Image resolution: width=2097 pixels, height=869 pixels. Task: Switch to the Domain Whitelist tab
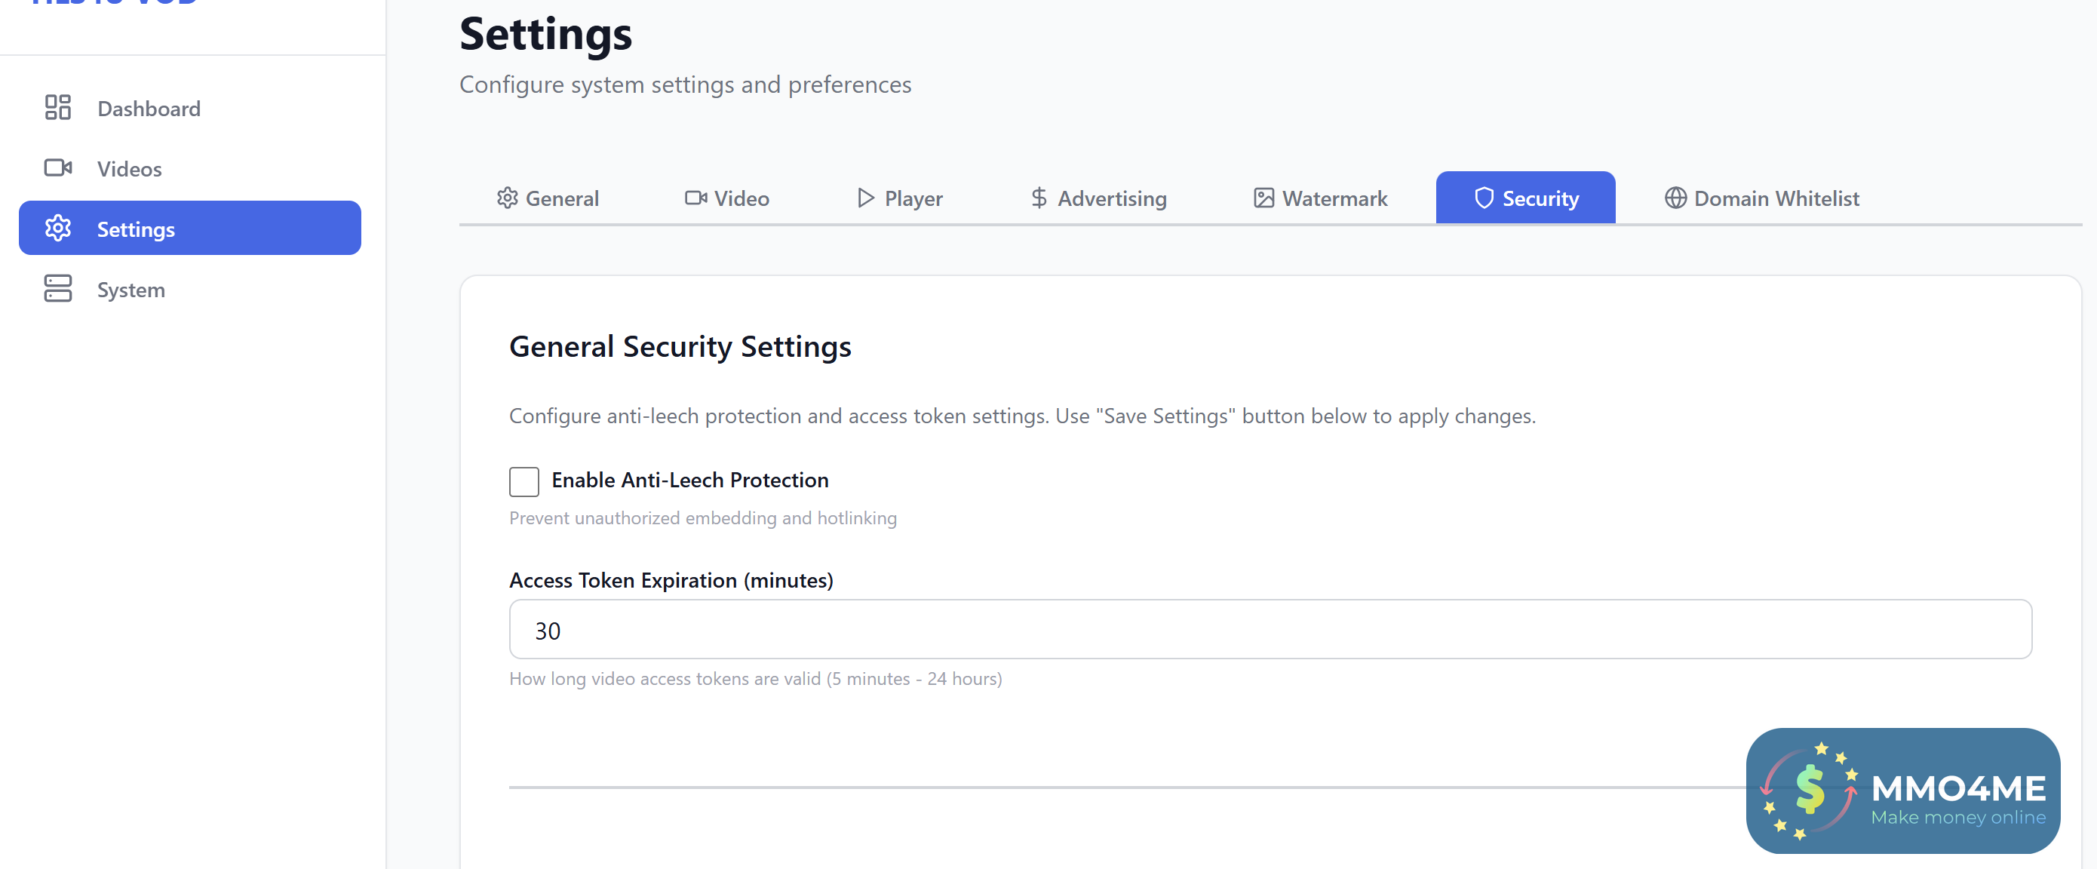pyautogui.click(x=1776, y=198)
